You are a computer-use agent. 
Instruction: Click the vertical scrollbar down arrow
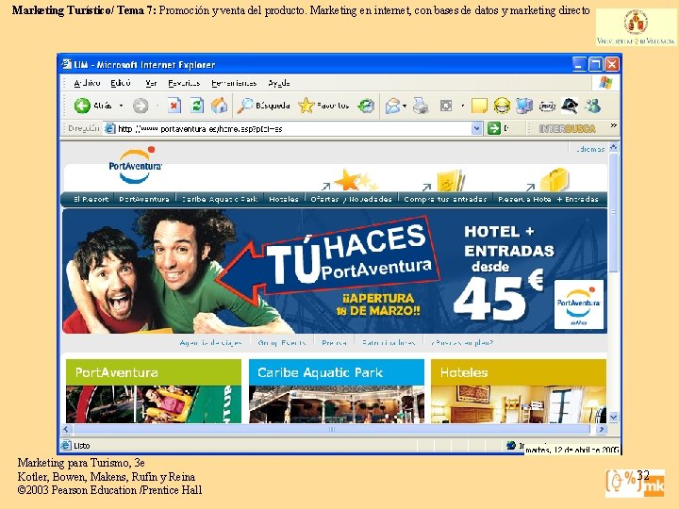(614, 418)
